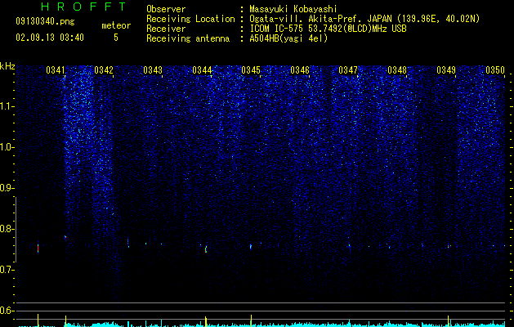Click the yellow meteor tick below 0345

(x=251, y=320)
